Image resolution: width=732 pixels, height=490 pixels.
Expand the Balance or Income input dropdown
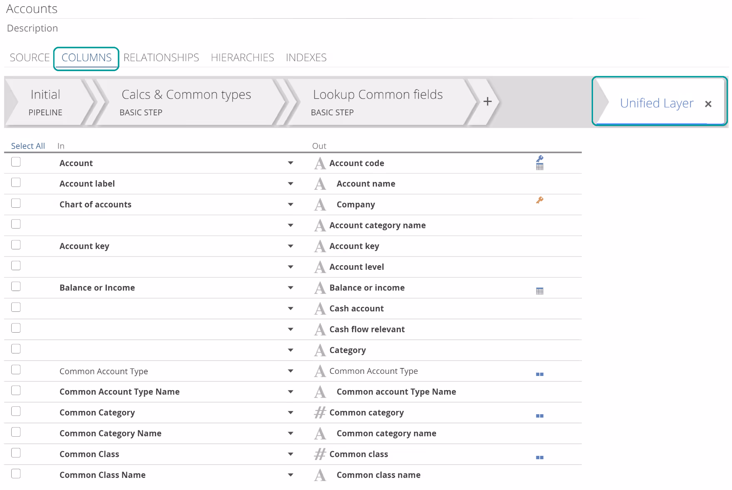(x=290, y=288)
